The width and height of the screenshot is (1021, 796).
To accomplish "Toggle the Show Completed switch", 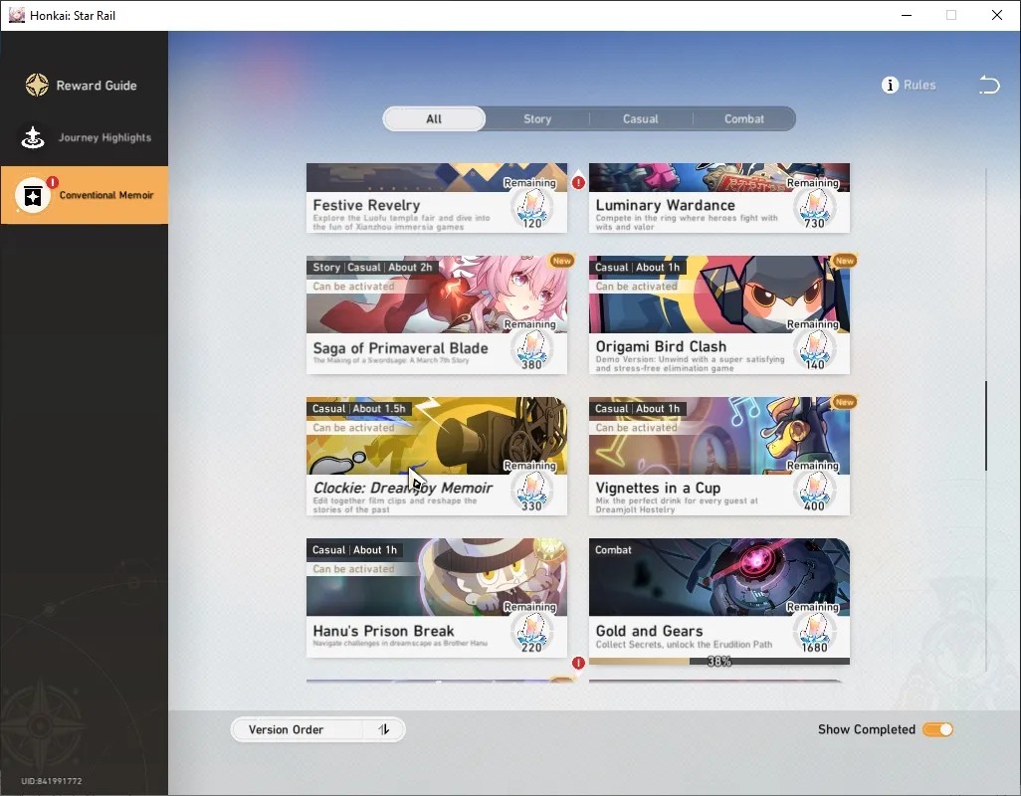I will (x=937, y=729).
